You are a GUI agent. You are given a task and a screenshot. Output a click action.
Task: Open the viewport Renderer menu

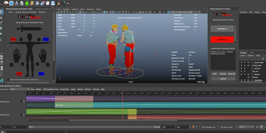[90, 9]
